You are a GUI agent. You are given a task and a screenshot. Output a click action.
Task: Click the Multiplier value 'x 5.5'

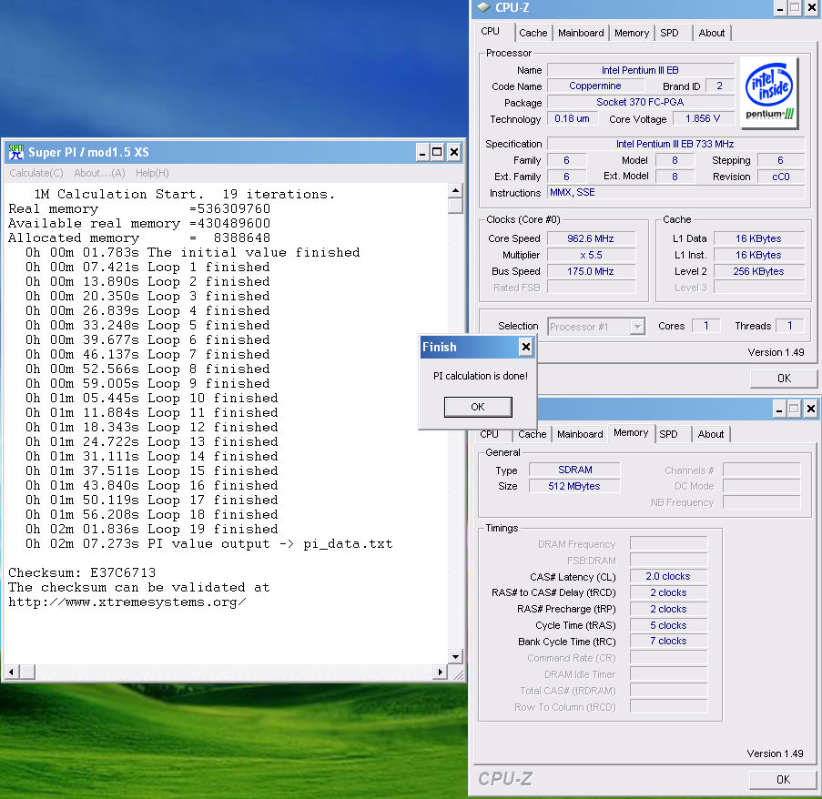click(591, 255)
